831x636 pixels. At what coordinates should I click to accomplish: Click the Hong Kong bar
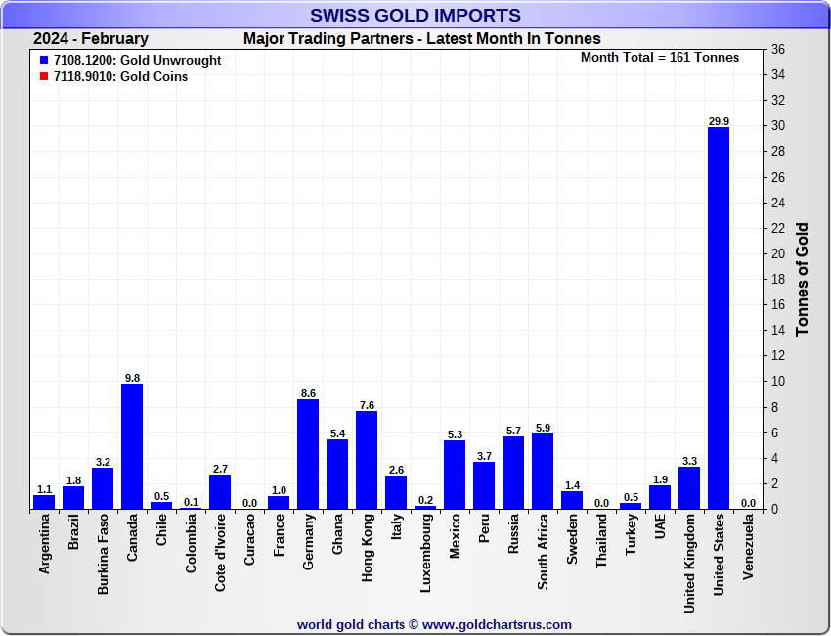click(x=367, y=460)
